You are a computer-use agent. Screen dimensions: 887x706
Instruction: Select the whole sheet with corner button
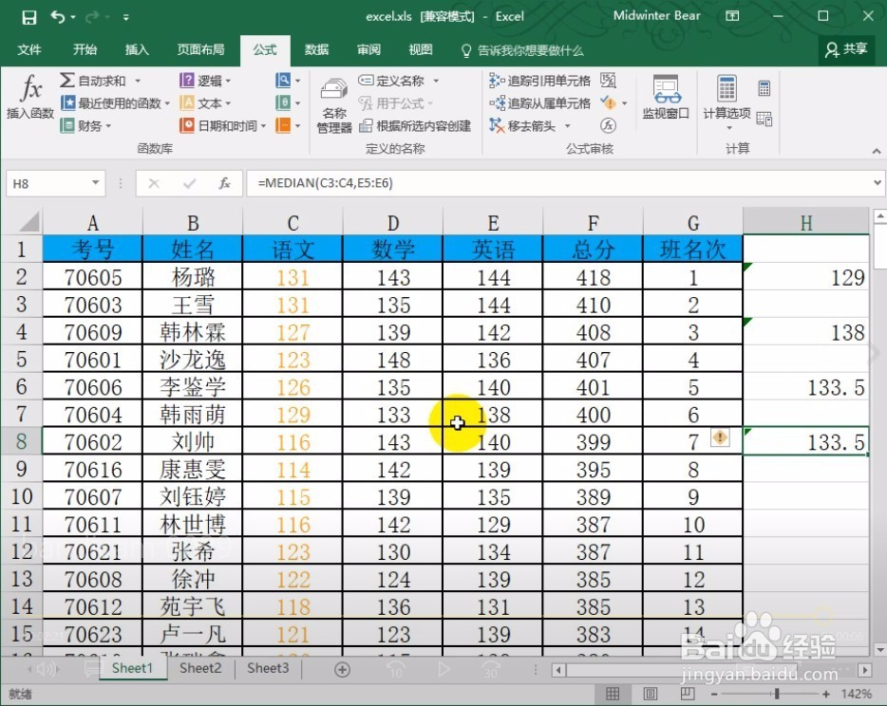click(28, 221)
